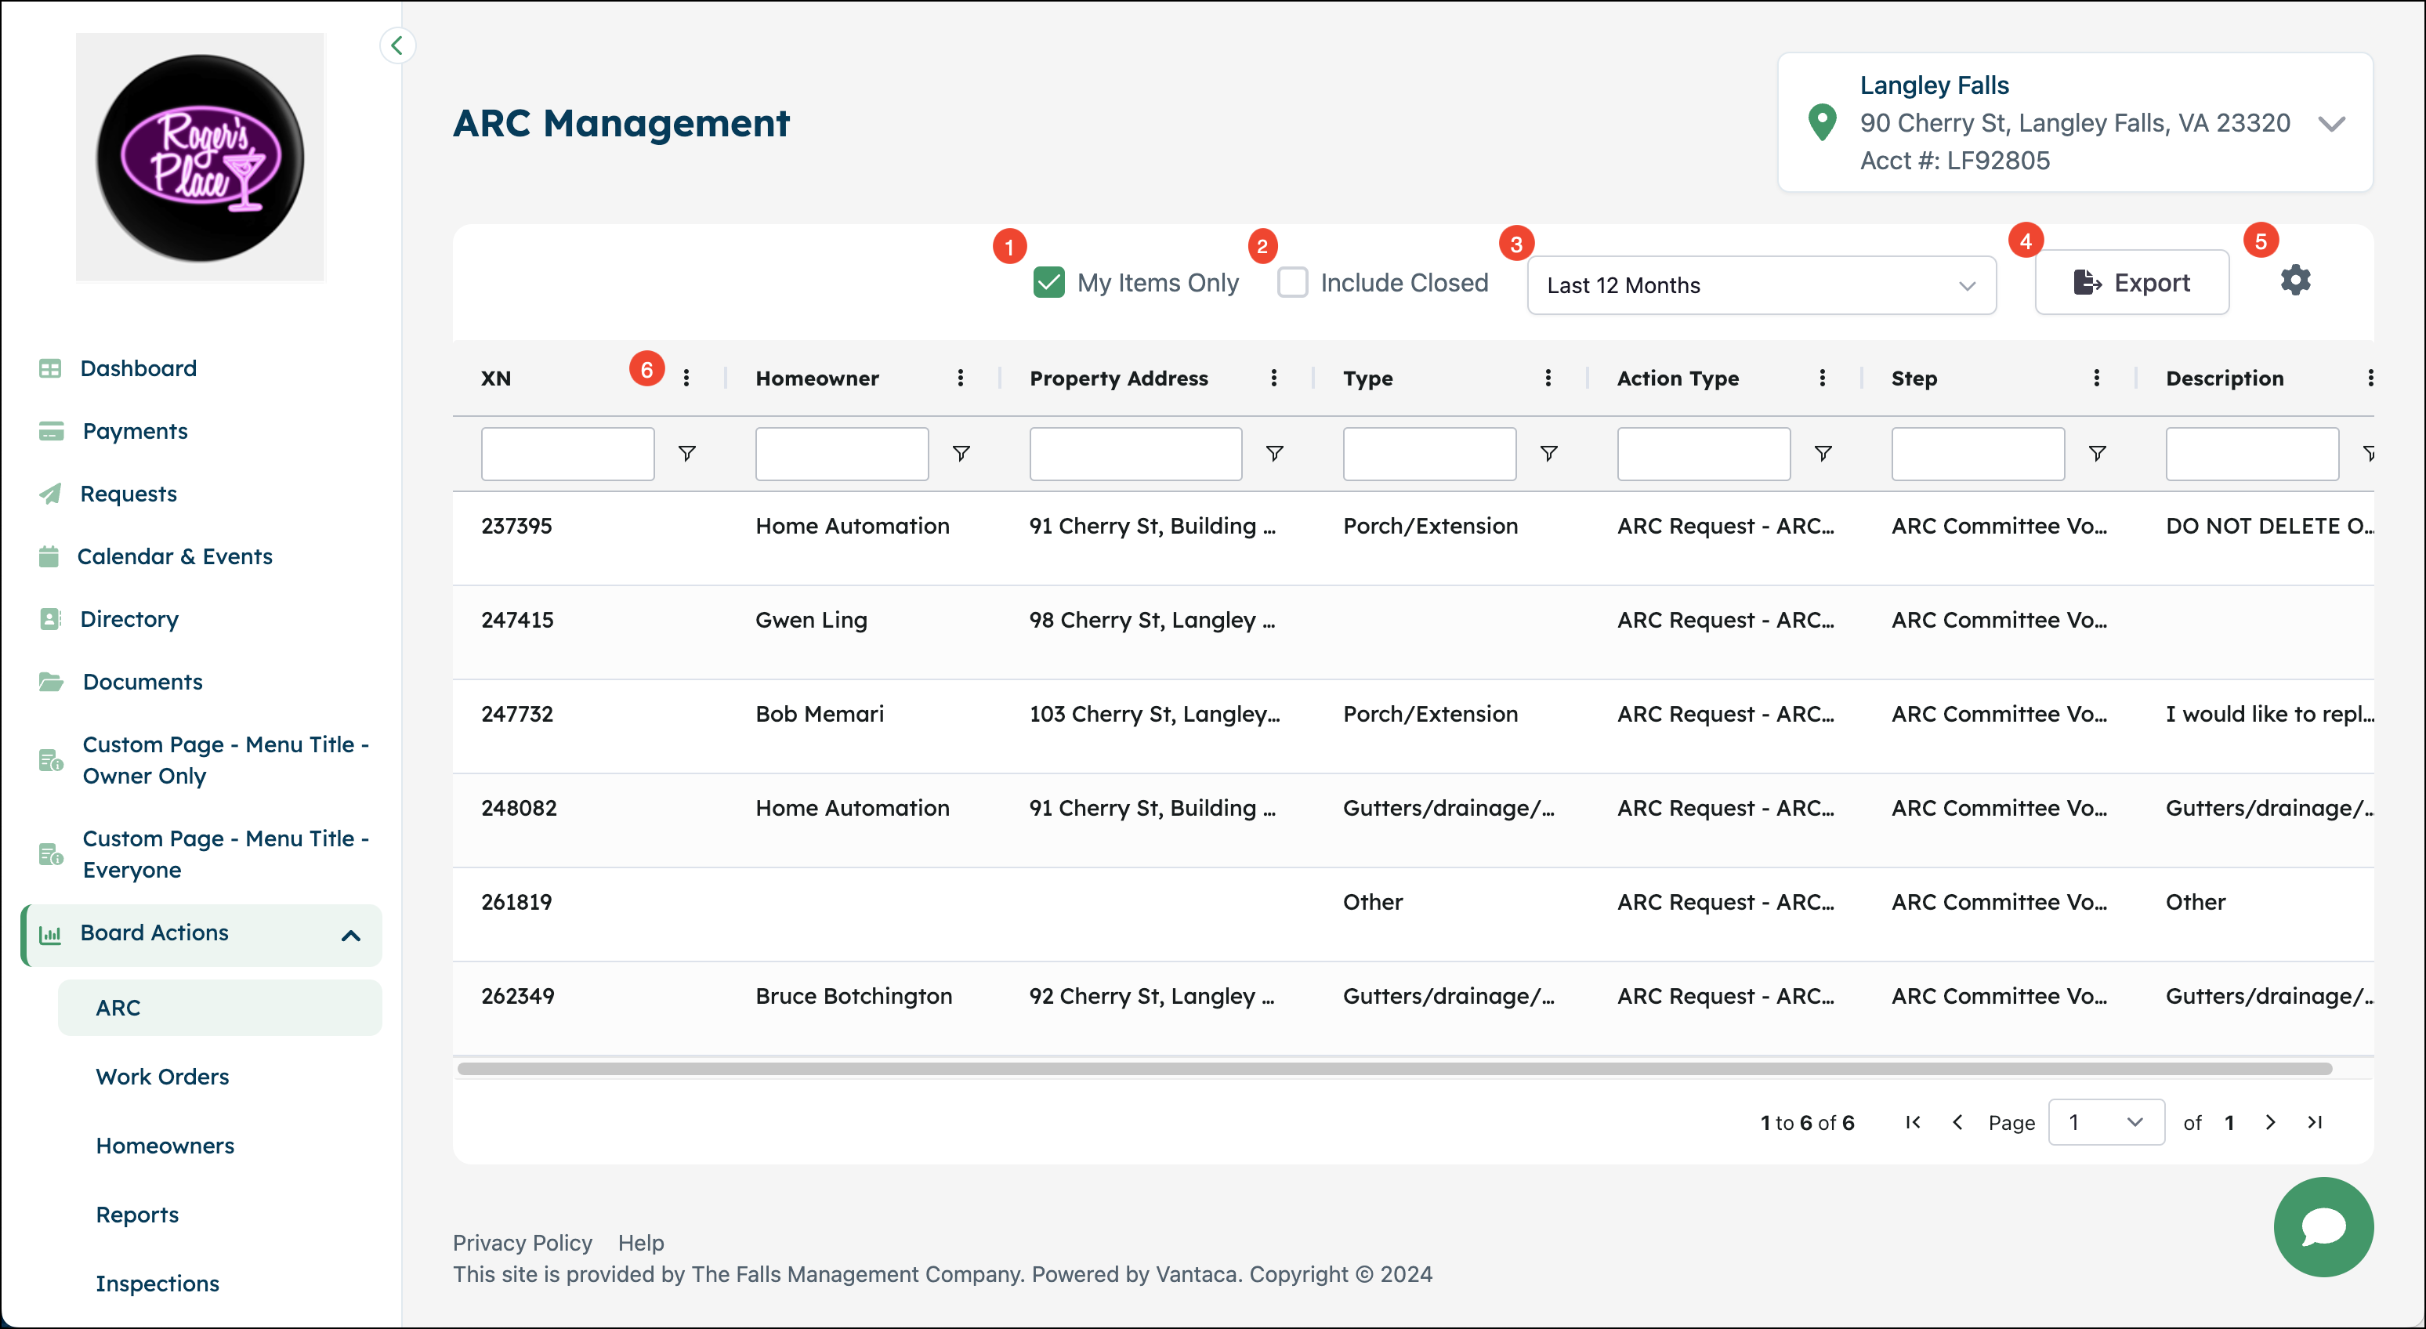This screenshot has height=1329, width=2426.
Task: Click the horizontal table scrollbar
Action: point(1395,1069)
